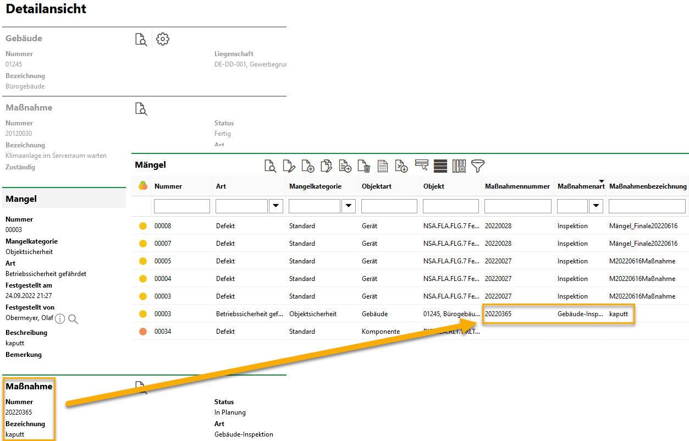Select Objektsicherheit cell in the Mängel table

(313, 314)
